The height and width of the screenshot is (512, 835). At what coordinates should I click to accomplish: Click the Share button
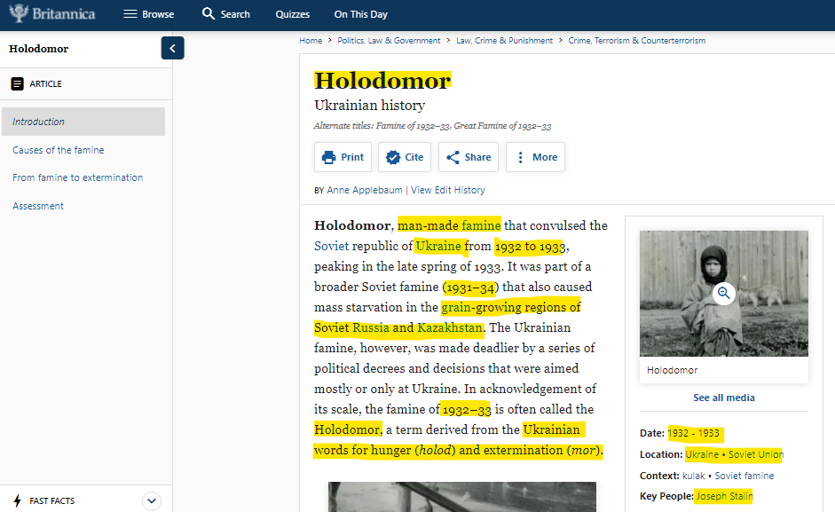pos(469,157)
